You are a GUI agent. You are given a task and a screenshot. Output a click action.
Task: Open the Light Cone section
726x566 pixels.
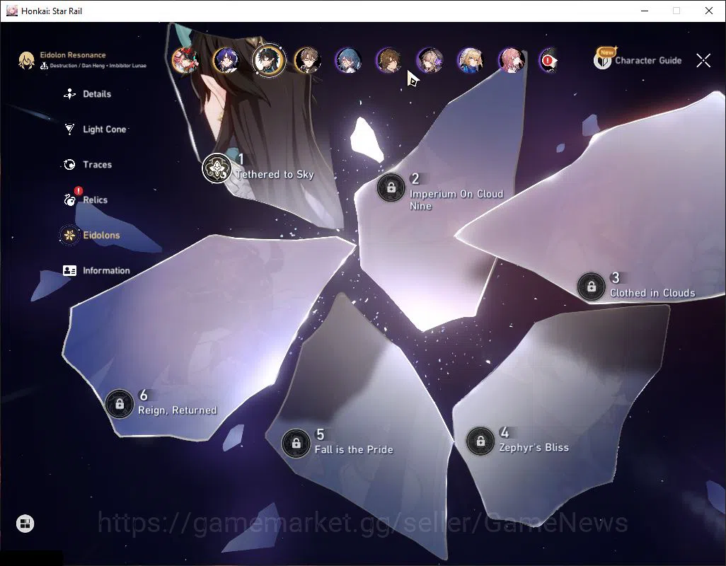tap(95, 129)
